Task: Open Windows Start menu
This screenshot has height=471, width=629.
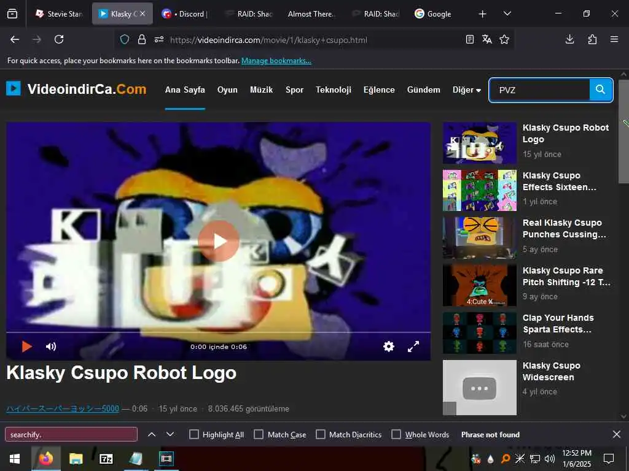Action: tap(15, 459)
